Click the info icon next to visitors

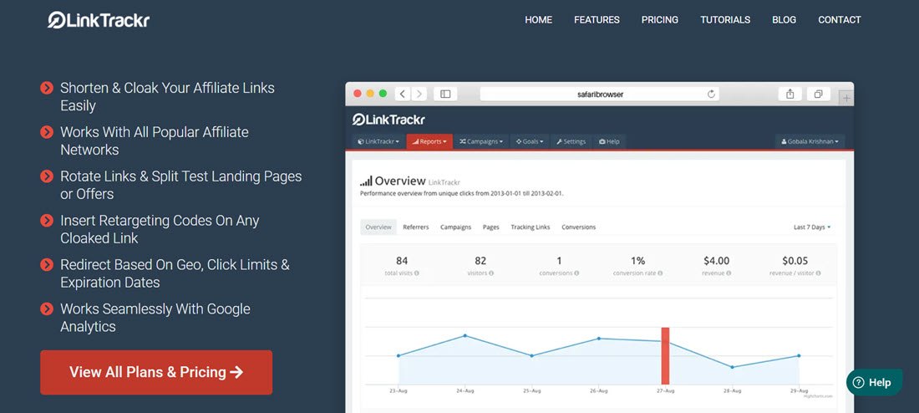(491, 273)
